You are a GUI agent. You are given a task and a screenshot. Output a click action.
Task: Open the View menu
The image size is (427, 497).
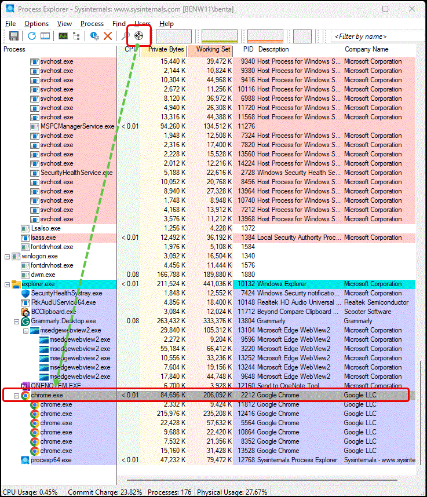click(x=64, y=24)
